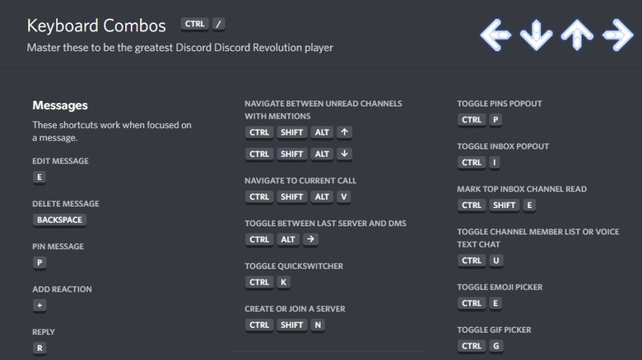Click the G key under Toggle GIF Picker
The width and height of the screenshot is (642, 360).
[x=495, y=346]
